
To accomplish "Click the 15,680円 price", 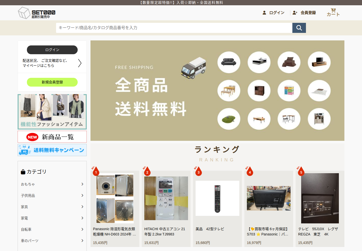I will (x=203, y=243).
